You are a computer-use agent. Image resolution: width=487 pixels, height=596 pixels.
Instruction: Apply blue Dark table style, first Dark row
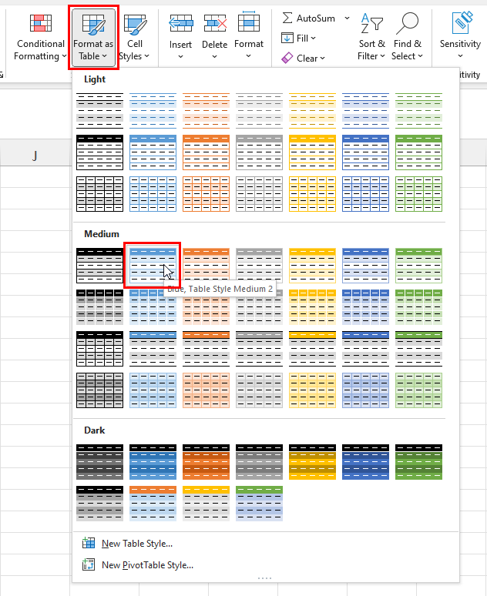153,462
